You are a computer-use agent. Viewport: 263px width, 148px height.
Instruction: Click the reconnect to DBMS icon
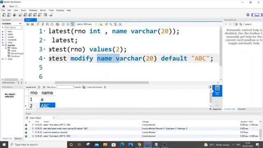[51, 15]
